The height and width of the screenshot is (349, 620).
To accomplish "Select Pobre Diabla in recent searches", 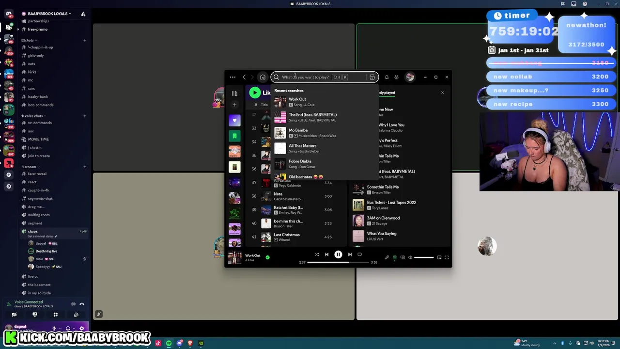I will (x=325, y=164).
